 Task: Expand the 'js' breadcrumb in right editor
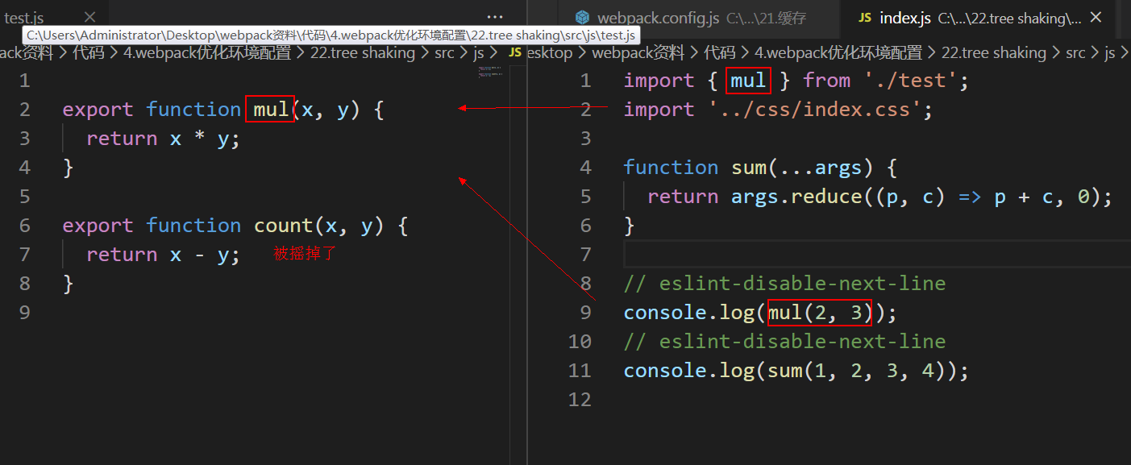(1109, 53)
